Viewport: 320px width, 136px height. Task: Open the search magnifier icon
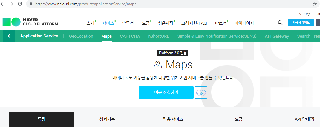280,23
